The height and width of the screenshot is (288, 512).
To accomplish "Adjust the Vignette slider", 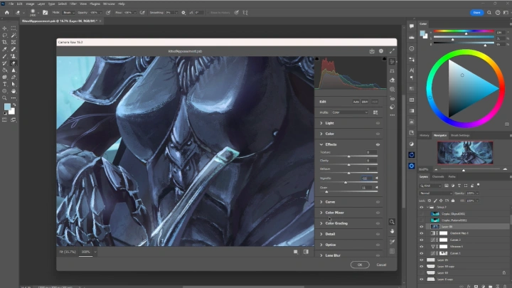I will 346,182.
